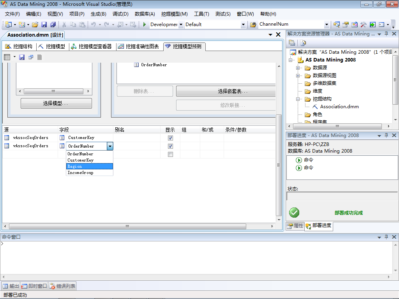Collapse the 挖掘结构 folder
399x299 pixels.
(x=298, y=99)
